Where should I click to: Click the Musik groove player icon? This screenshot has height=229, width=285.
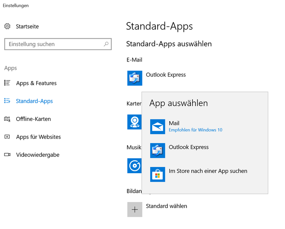pos(134,166)
